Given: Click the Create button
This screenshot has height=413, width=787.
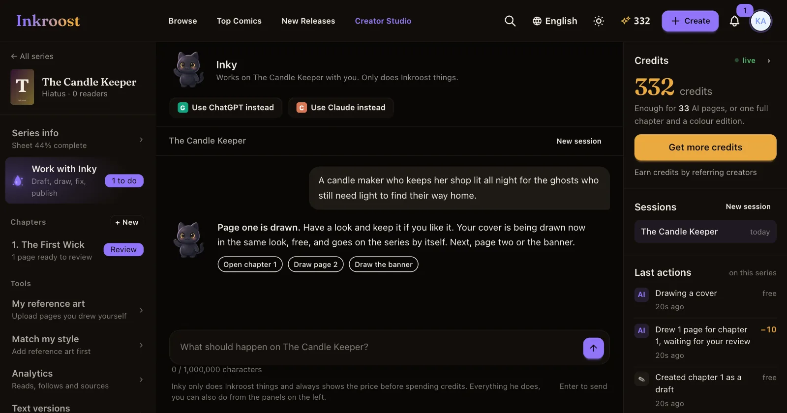Looking at the screenshot, I should [x=690, y=21].
